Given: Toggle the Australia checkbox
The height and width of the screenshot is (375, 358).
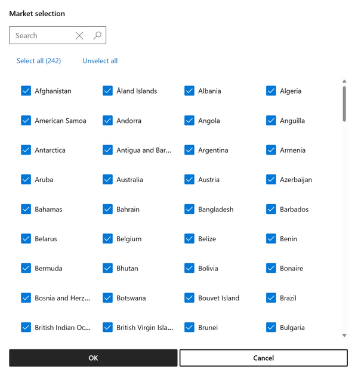Looking at the screenshot, I should pyautogui.click(x=107, y=179).
